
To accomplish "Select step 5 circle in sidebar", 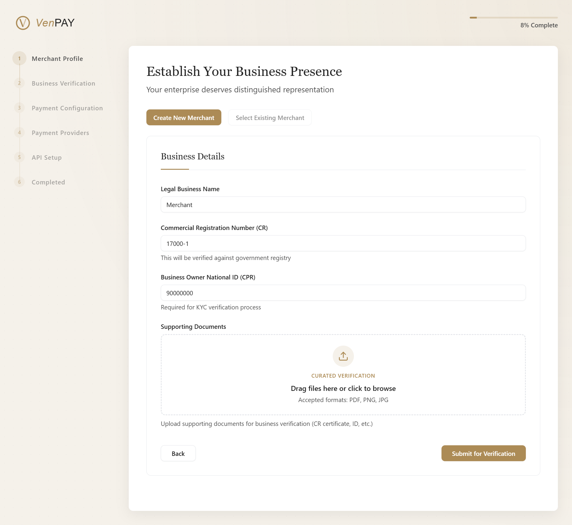I will coord(19,157).
